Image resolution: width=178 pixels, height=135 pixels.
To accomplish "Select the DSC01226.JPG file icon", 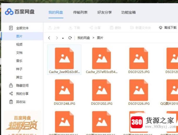I will coord(139,90).
